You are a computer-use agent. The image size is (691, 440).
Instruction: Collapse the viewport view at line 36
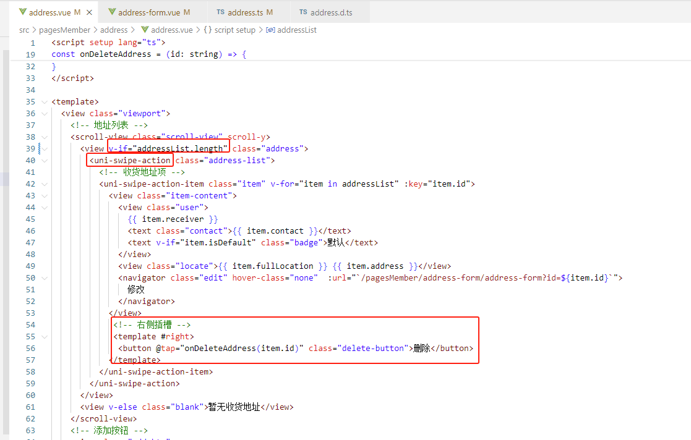(x=45, y=114)
